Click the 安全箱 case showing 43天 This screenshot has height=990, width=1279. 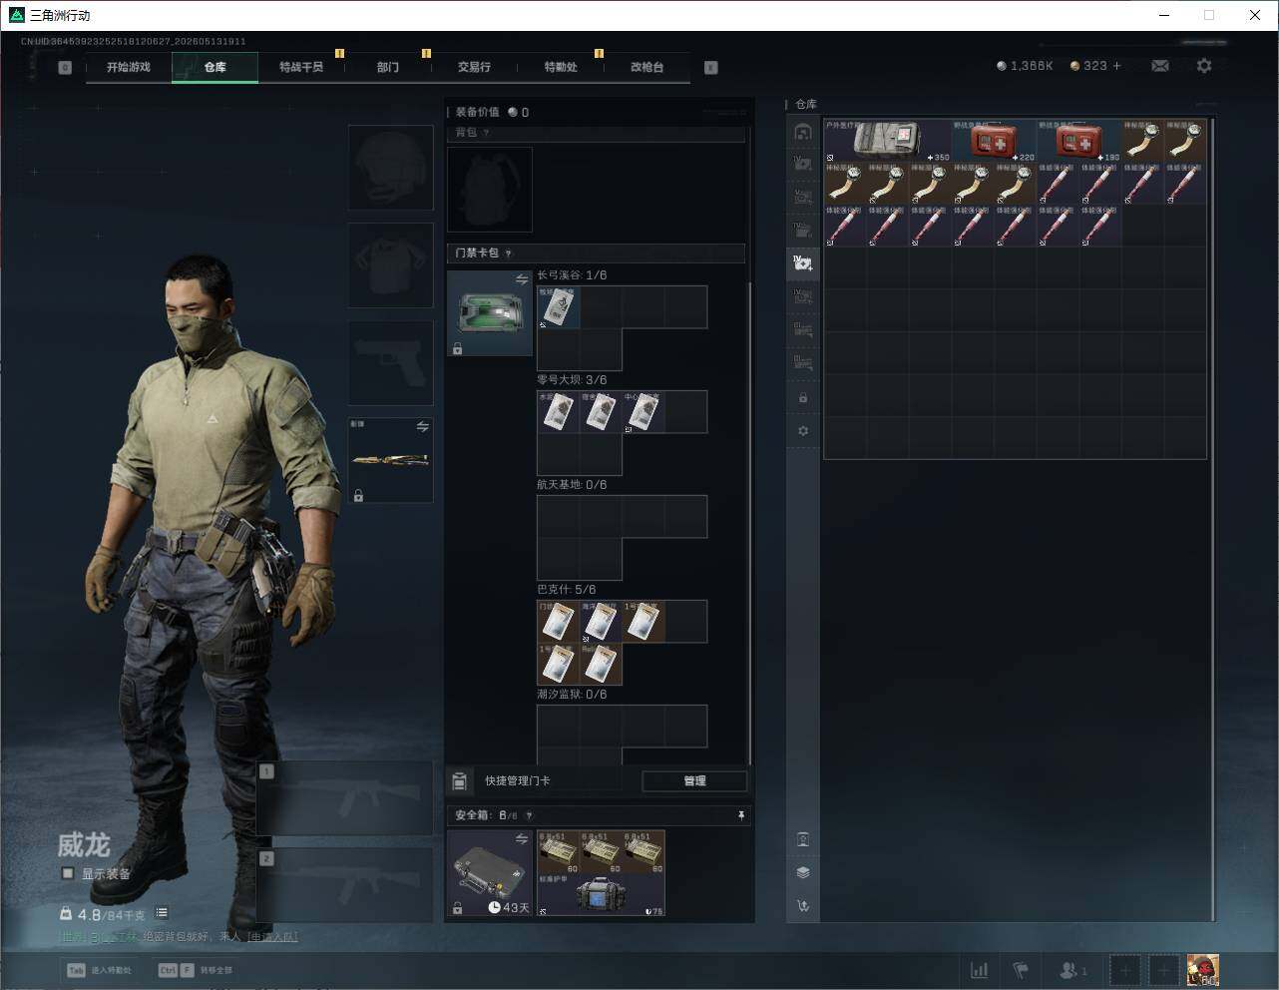pos(490,873)
